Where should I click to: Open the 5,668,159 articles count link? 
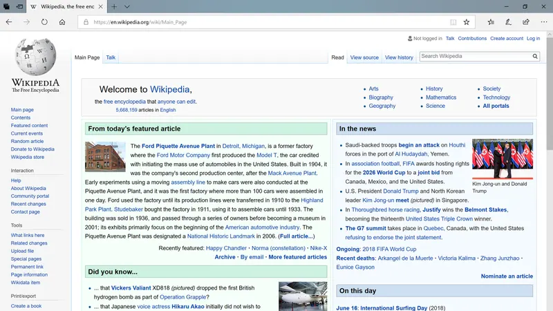pos(126,110)
